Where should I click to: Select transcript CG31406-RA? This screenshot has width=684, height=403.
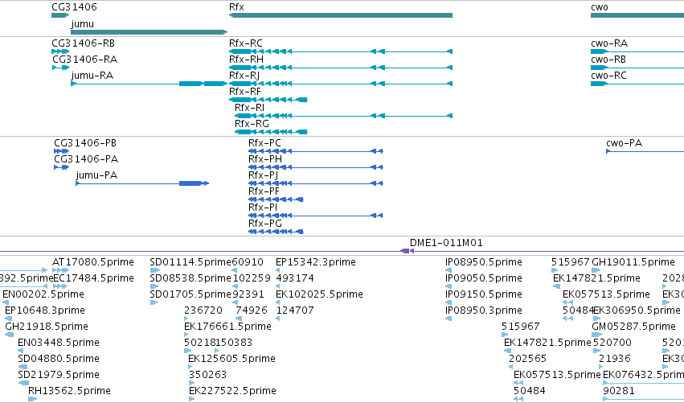(60, 68)
